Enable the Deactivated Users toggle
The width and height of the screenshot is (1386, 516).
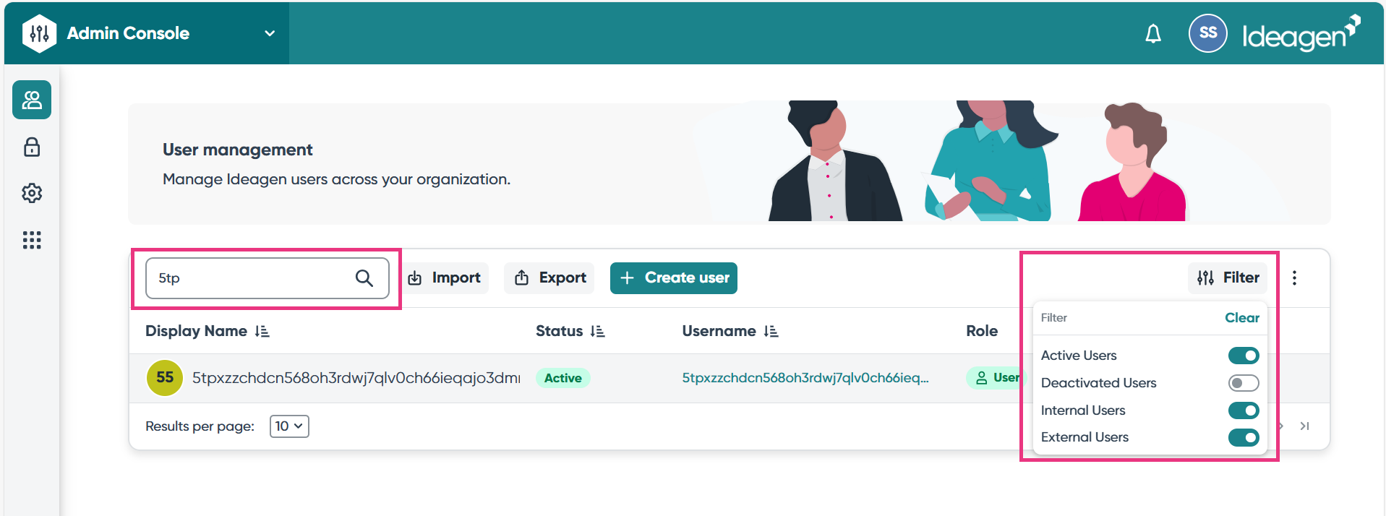pos(1243,383)
